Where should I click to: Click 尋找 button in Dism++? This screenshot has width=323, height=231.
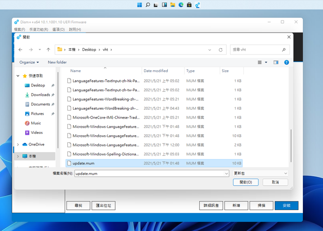(x=78, y=205)
